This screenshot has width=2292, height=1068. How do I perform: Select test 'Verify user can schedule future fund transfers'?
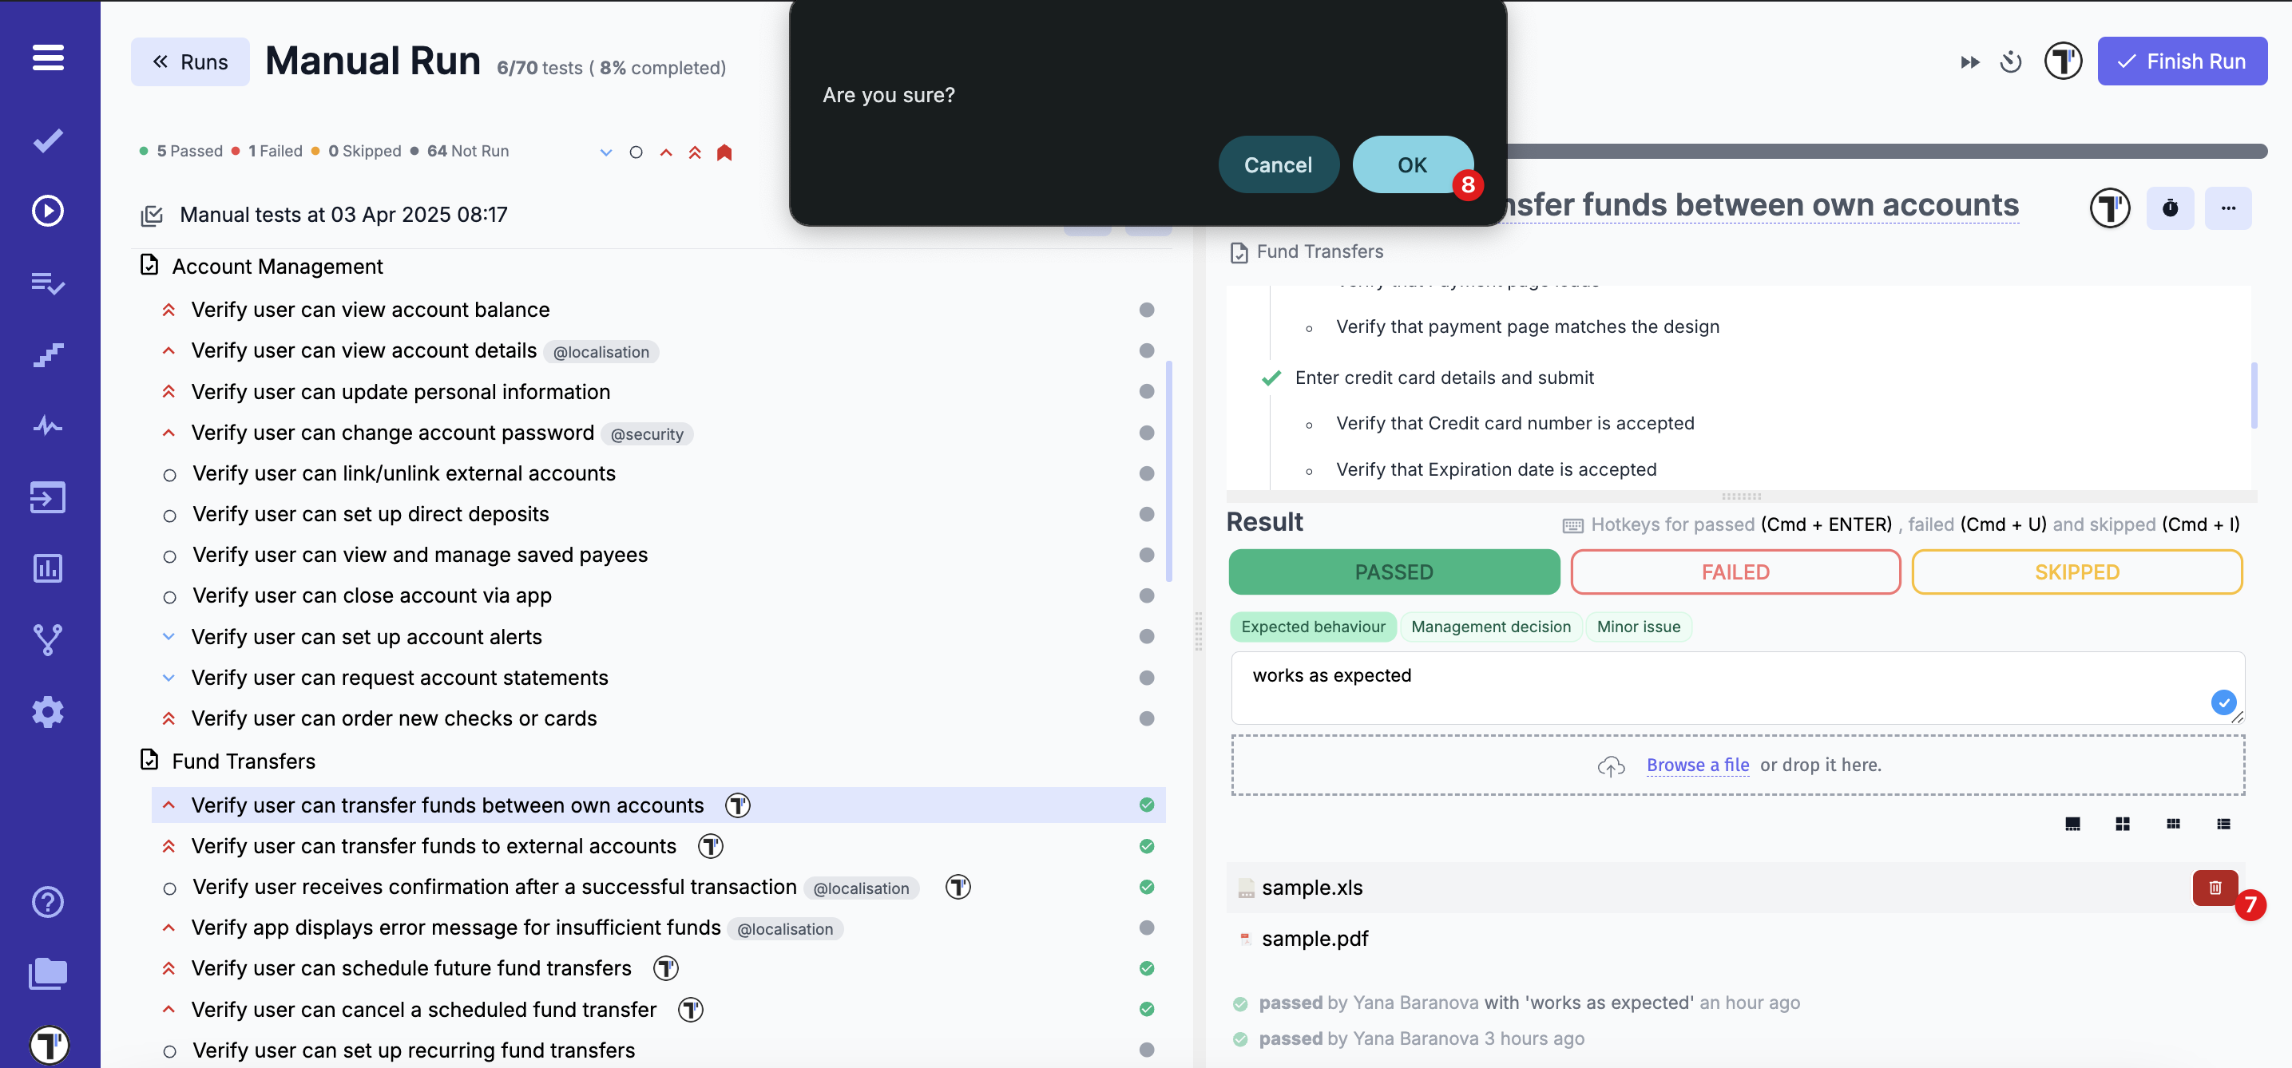[x=411, y=967]
